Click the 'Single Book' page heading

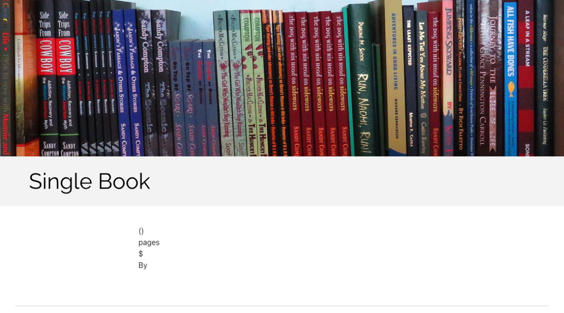click(89, 182)
